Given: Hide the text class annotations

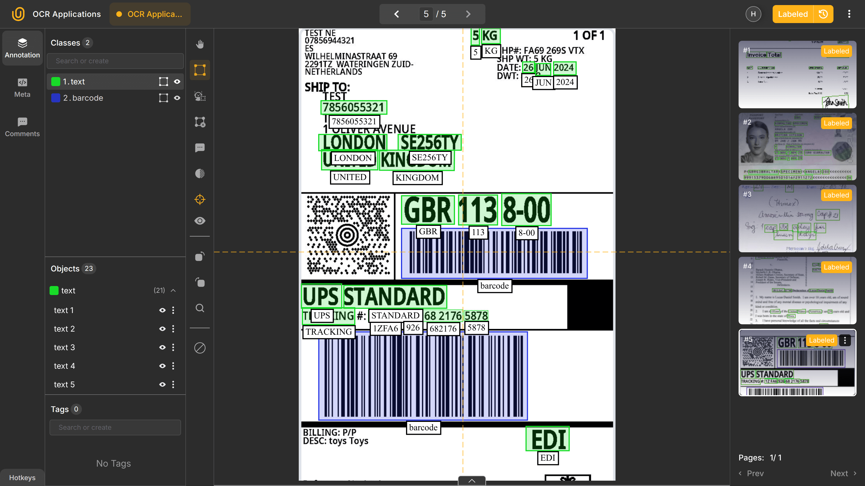Looking at the screenshot, I should tap(177, 82).
